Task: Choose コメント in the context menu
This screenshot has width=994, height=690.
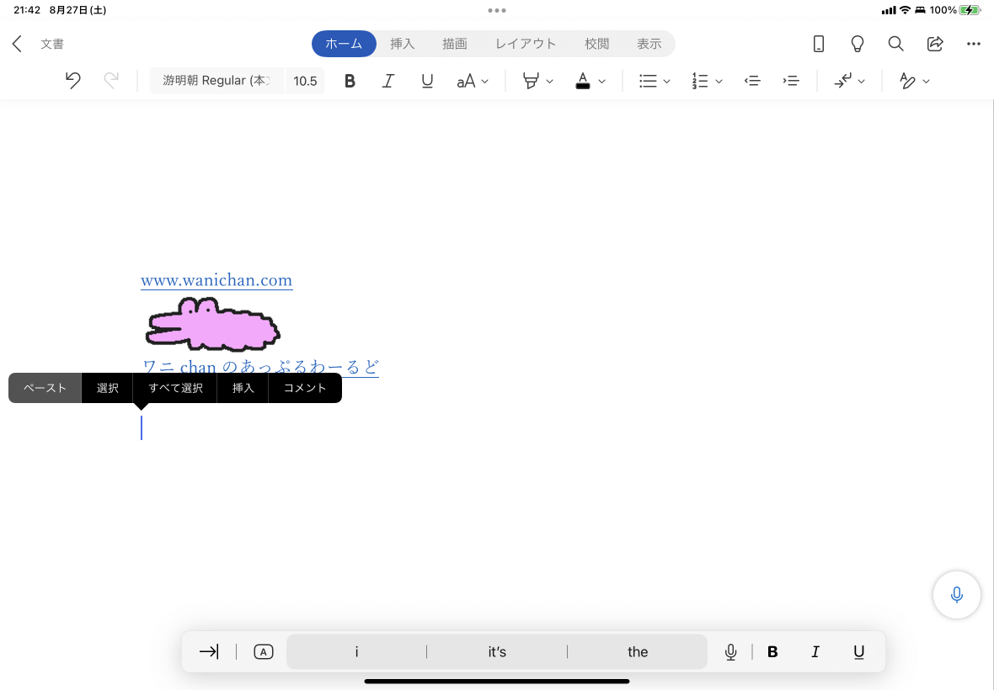Action: pos(305,388)
